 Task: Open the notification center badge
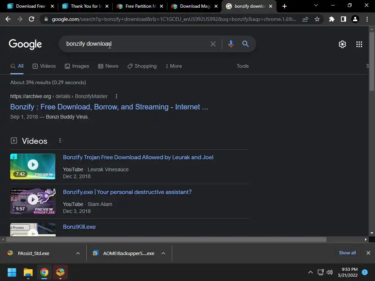point(365,272)
